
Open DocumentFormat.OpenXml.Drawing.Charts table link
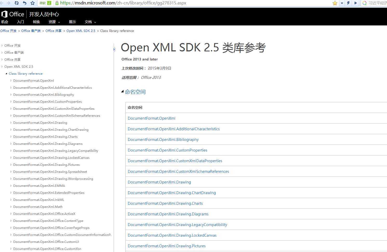[x=165, y=203]
